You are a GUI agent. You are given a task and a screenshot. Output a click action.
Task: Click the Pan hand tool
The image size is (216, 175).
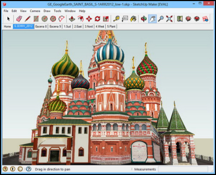(x=152, y=19)
